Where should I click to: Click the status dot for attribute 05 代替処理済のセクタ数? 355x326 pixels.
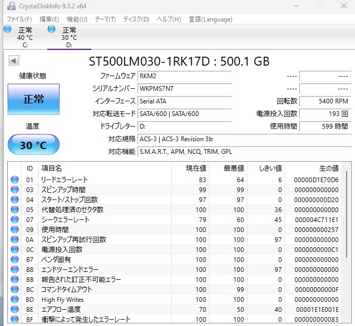pyautogui.click(x=15, y=209)
